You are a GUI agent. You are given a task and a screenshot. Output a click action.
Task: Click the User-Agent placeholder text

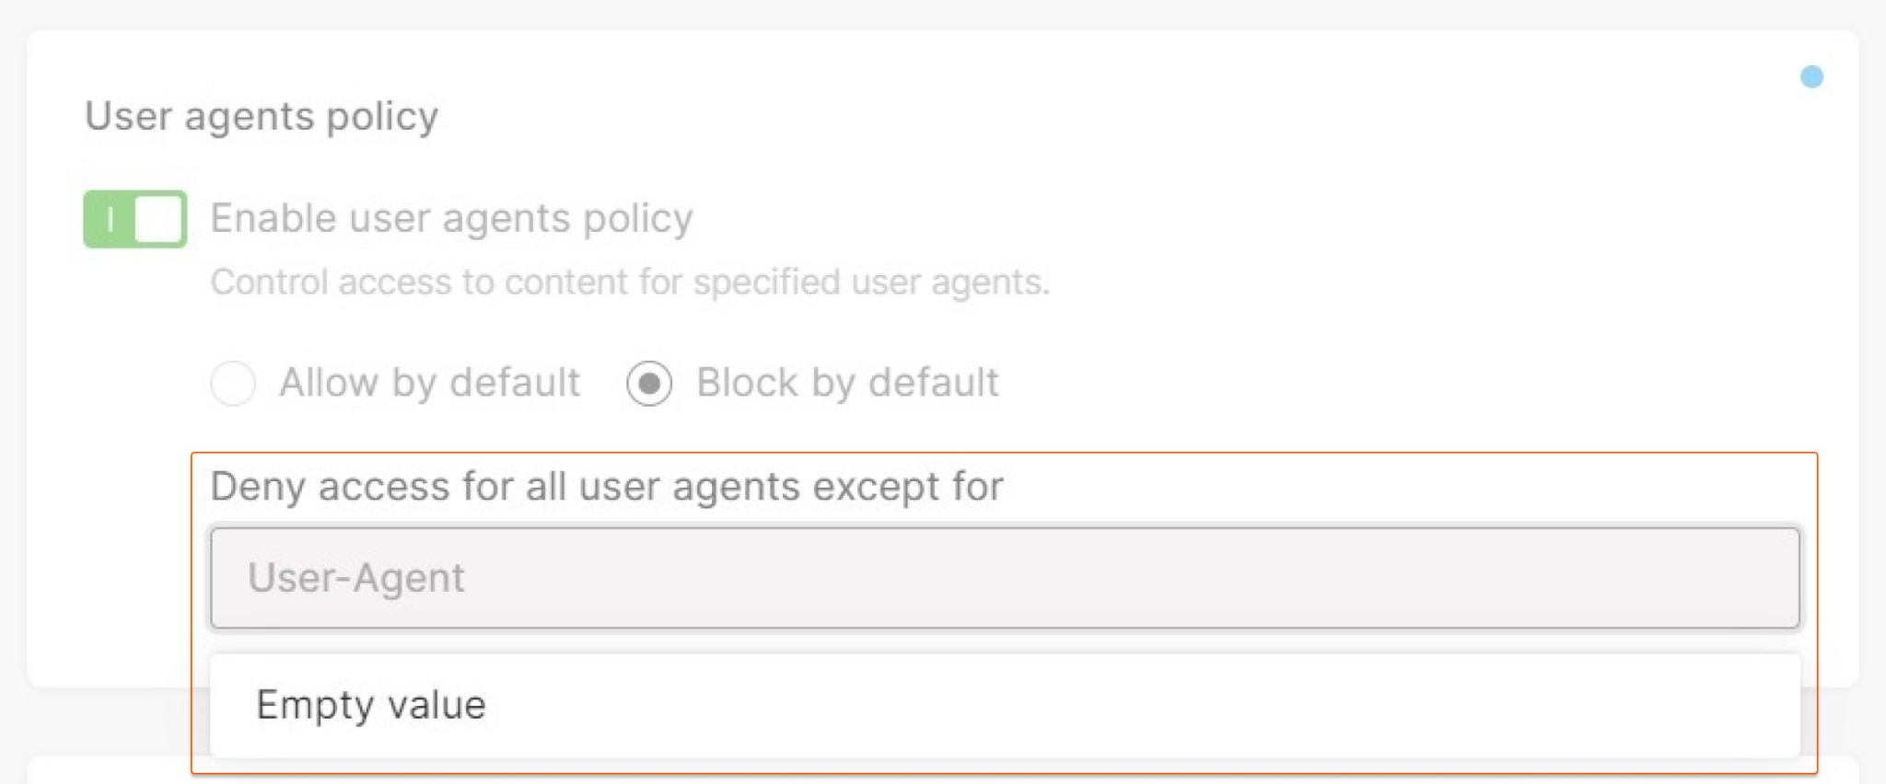(x=355, y=578)
